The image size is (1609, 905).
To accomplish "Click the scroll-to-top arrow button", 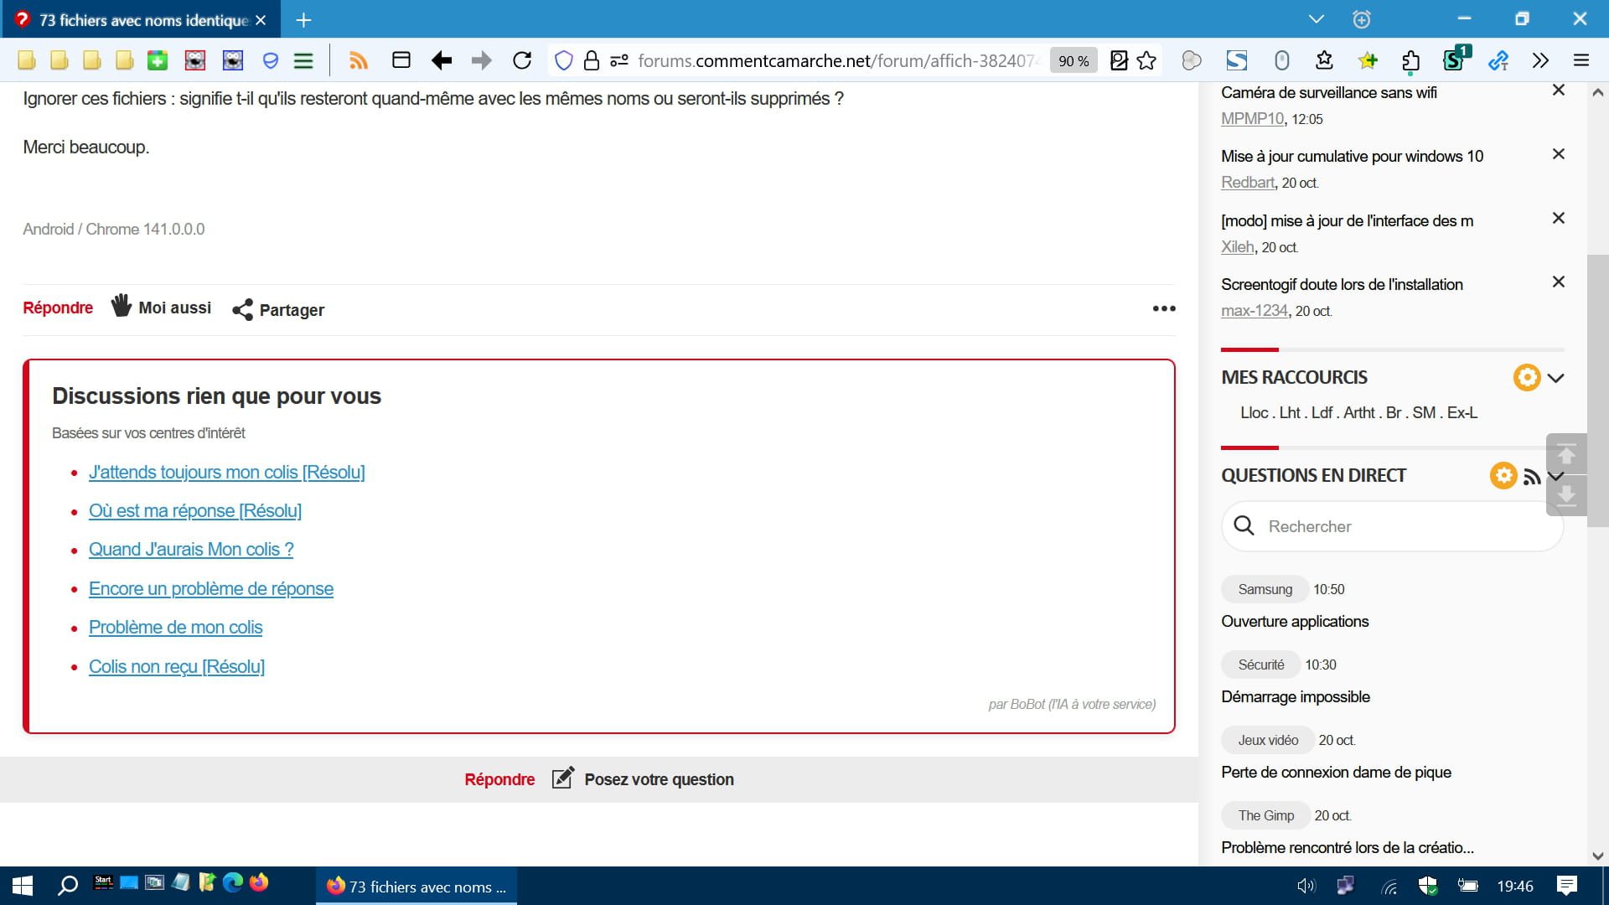I will [x=1565, y=455].
